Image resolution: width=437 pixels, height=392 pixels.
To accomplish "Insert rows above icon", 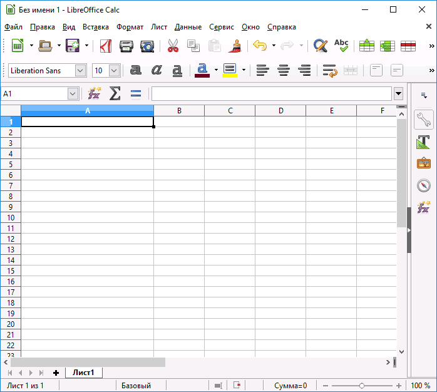I will (x=366, y=46).
